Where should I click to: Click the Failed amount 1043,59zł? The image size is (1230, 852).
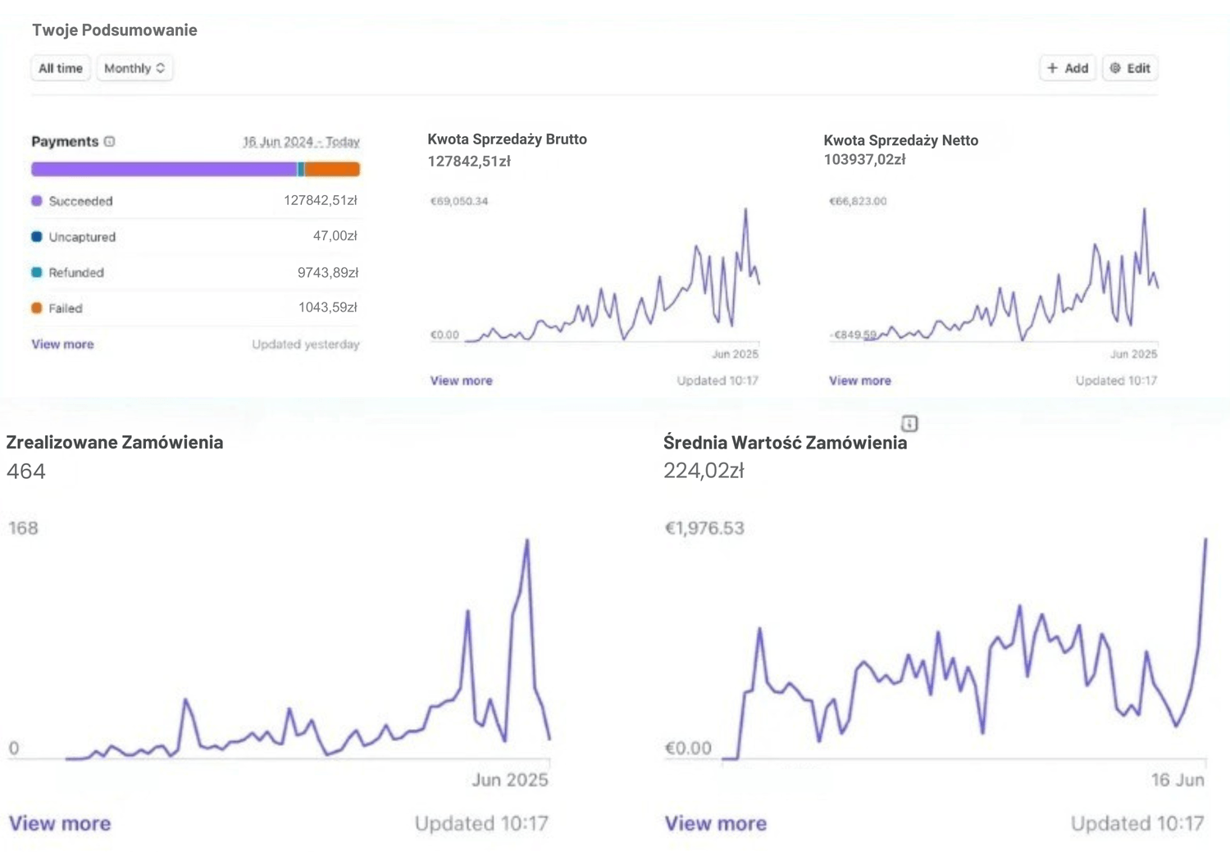(x=328, y=308)
